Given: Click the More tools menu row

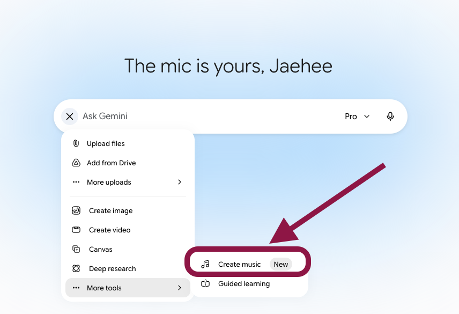Looking at the screenshot, I should (x=128, y=288).
